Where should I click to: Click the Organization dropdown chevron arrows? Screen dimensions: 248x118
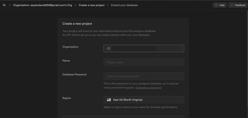[x=180, y=48]
